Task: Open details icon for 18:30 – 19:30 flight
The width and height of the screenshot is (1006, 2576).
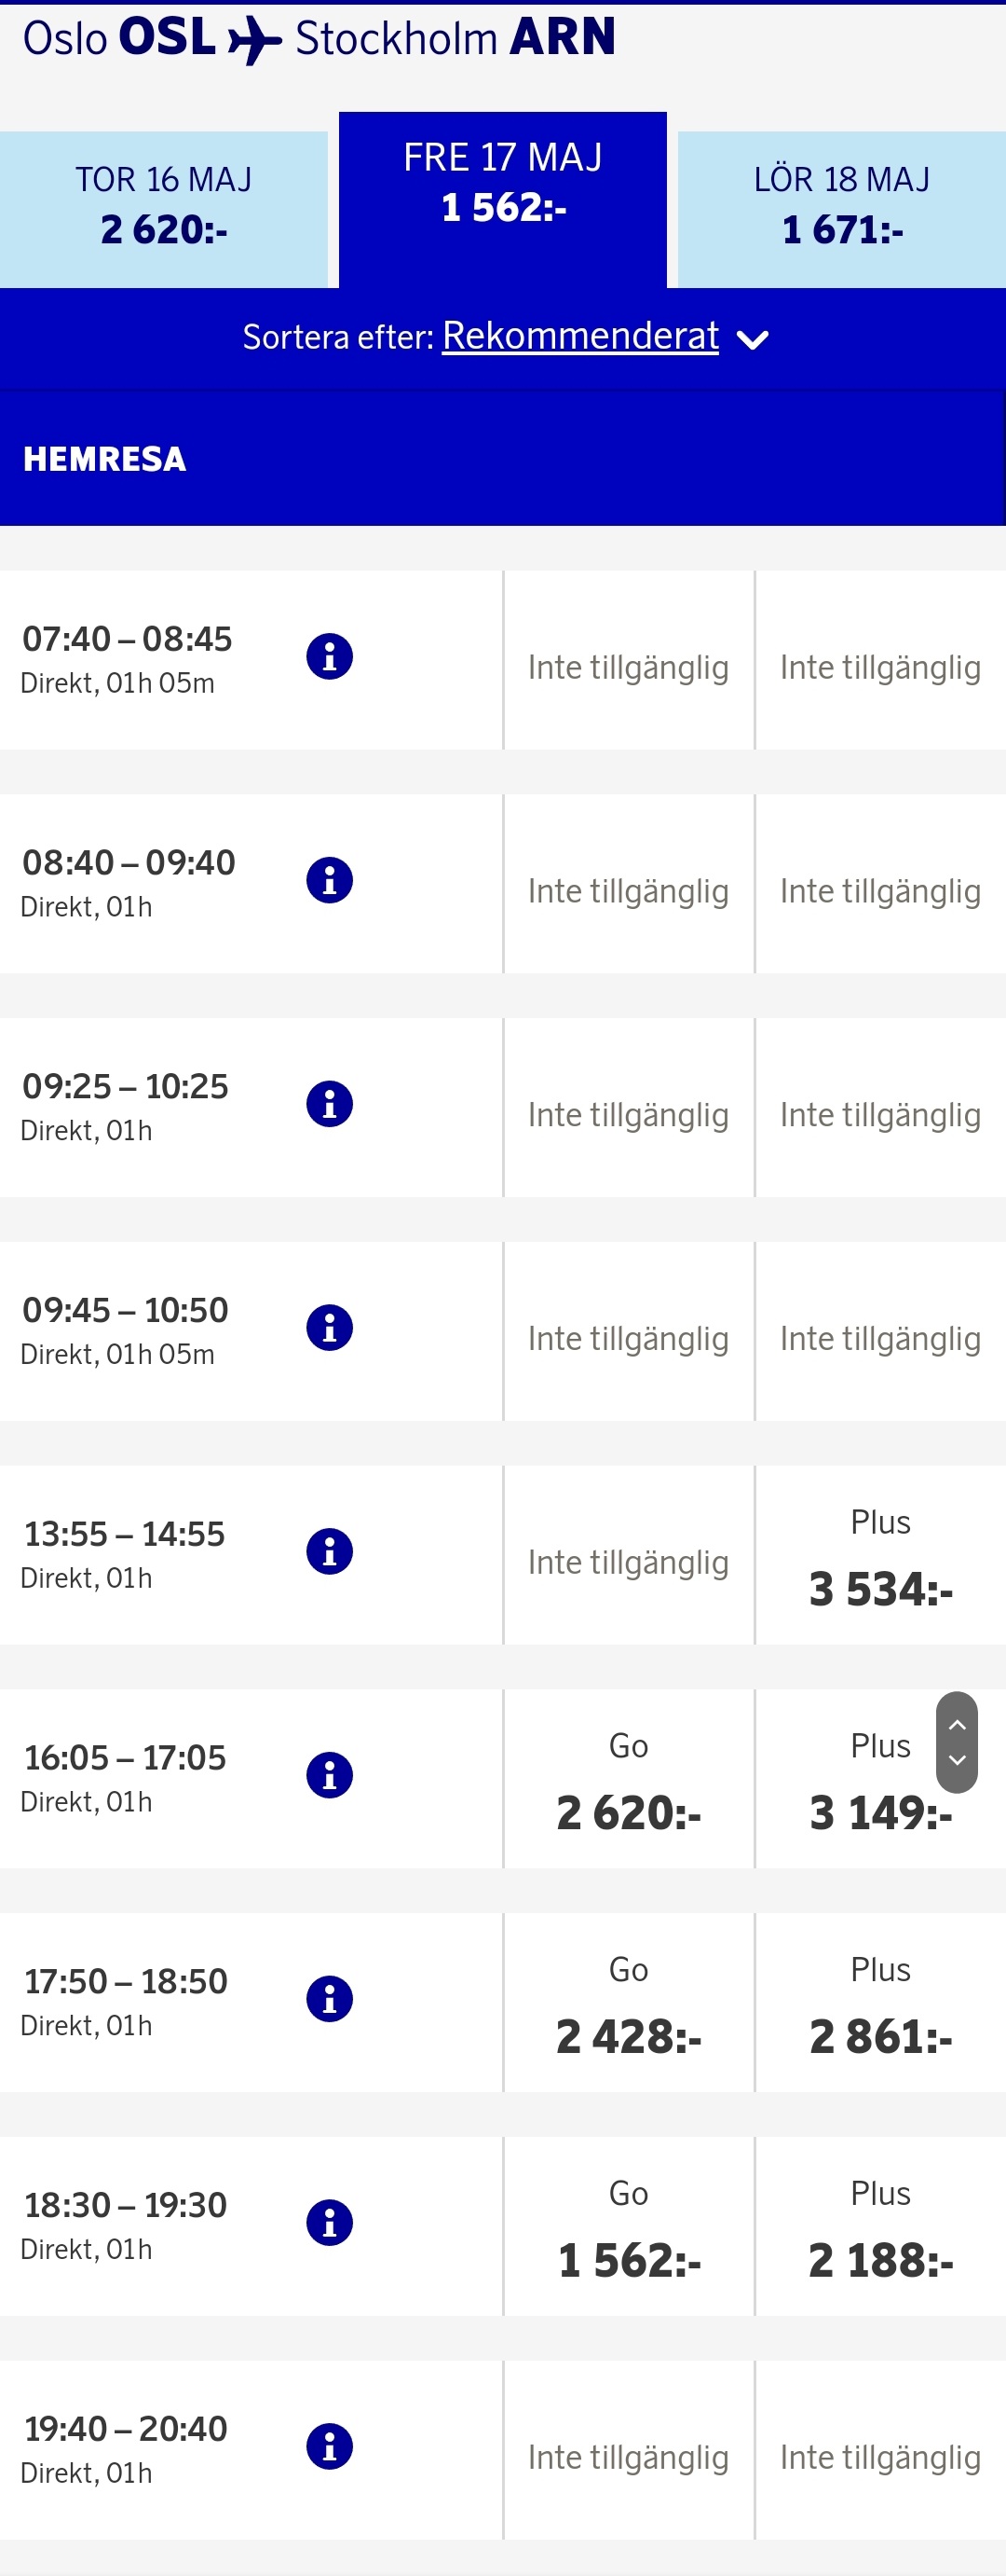Action: (330, 2223)
